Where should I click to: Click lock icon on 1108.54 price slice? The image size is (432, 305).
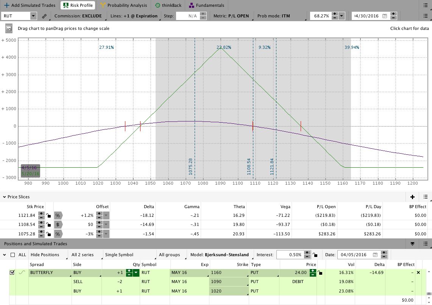(x=48, y=225)
